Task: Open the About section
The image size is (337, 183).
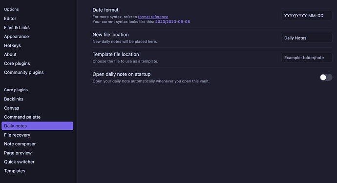Action: tap(10, 54)
